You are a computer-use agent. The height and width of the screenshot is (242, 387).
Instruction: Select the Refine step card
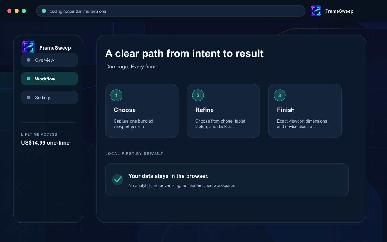(x=223, y=111)
